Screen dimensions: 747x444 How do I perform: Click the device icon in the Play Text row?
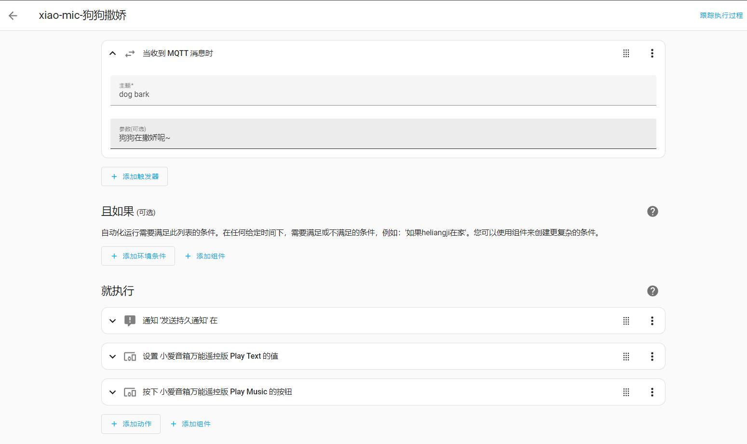pyautogui.click(x=130, y=356)
